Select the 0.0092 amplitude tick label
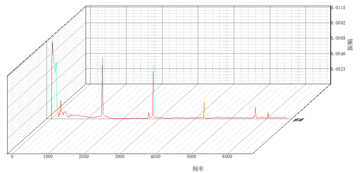 tap(338, 23)
